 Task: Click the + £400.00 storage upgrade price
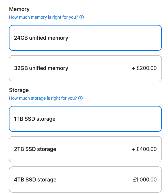pos(144,149)
